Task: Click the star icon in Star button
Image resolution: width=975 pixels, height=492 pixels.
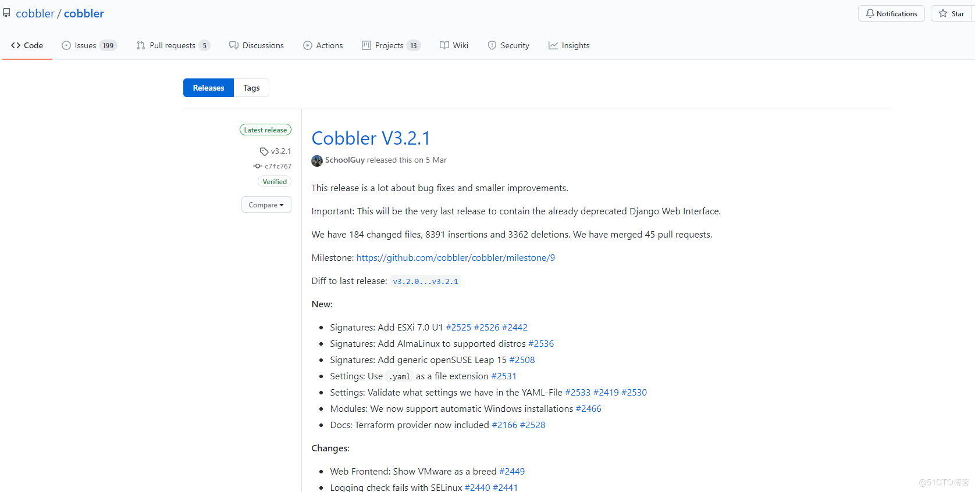Action: (x=943, y=13)
